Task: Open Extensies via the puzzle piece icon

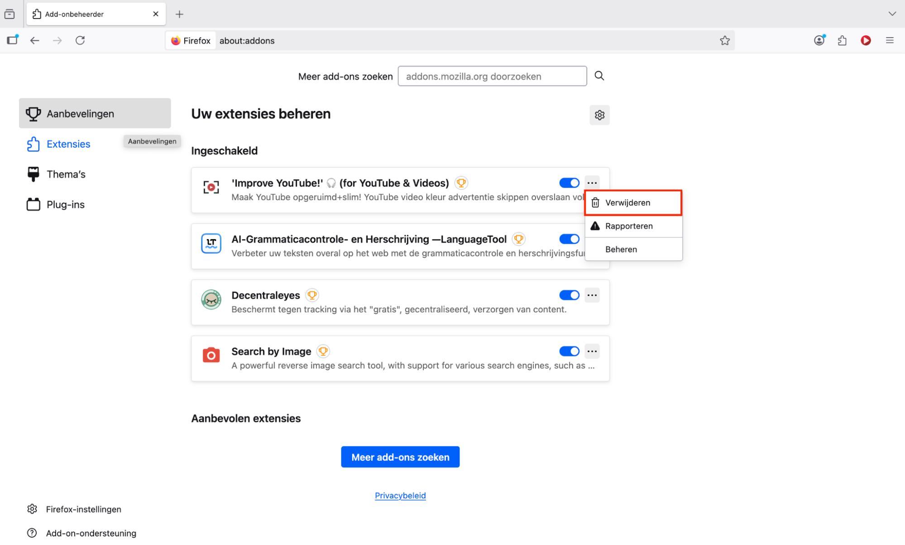Action: coord(33,144)
